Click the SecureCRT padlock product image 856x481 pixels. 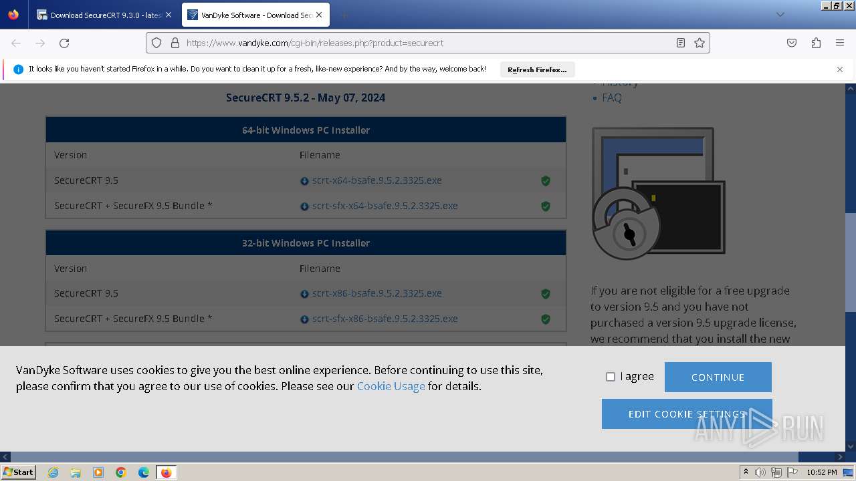coord(659,194)
